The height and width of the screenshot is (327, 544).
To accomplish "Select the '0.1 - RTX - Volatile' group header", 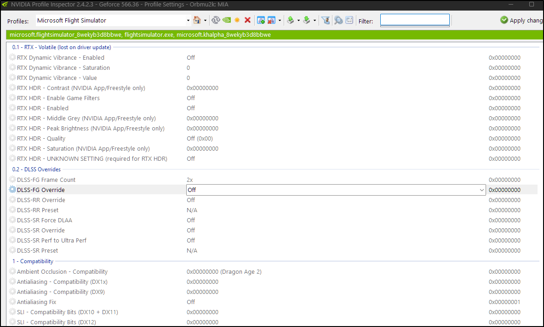I will coord(62,47).
